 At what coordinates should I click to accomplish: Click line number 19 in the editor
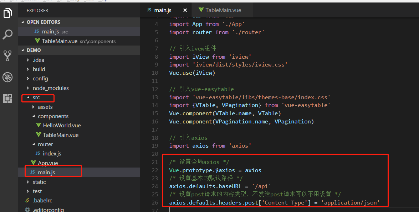154,145
